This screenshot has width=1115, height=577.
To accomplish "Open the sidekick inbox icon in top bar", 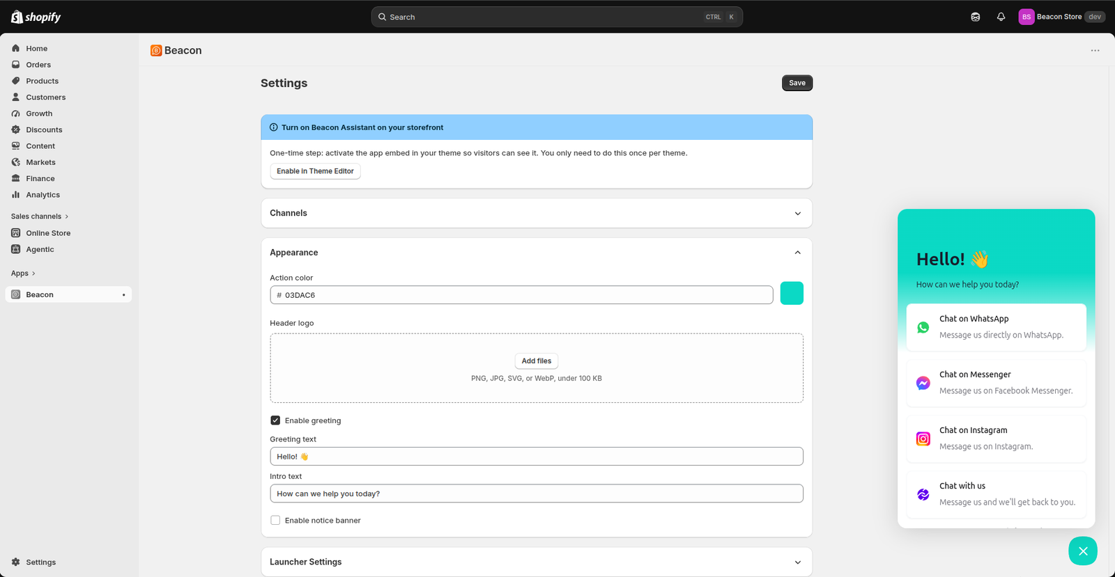I will tap(976, 17).
